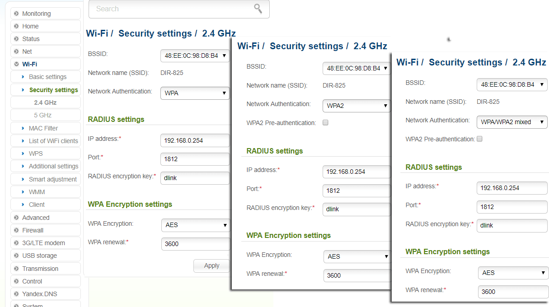This screenshot has height=307, width=549.
Task: Open List of WiFi clients
Action: point(53,141)
